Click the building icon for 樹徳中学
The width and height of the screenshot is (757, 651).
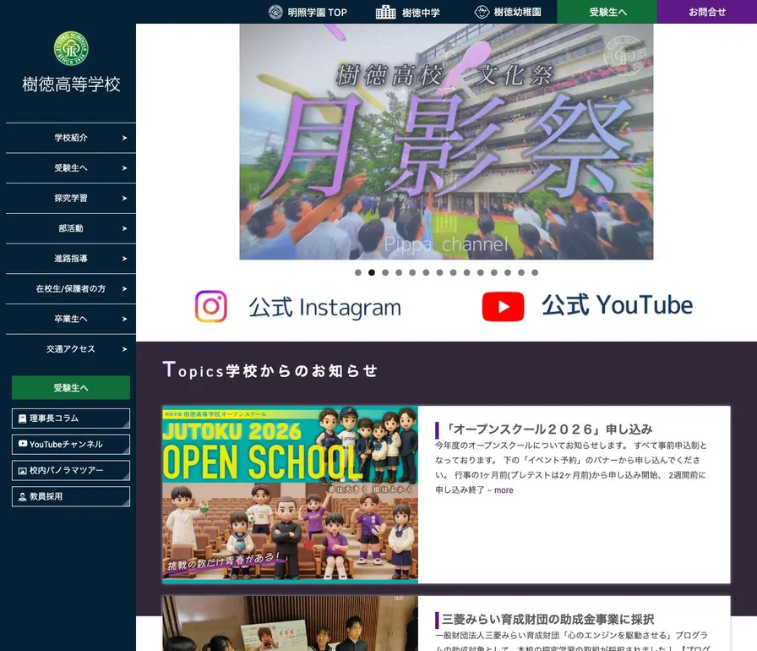(386, 12)
